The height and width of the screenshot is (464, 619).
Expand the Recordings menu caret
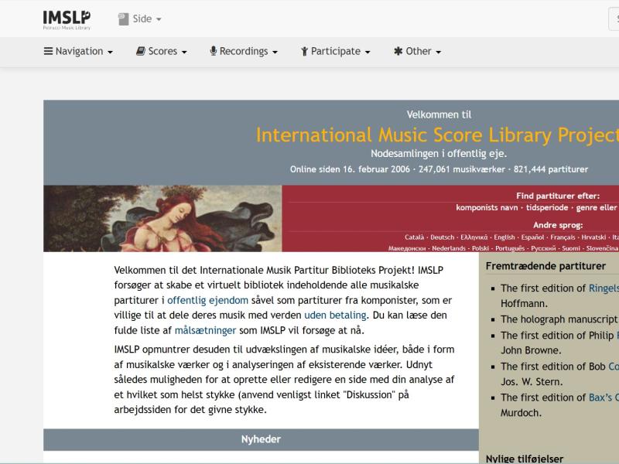pyautogui.click(x=275, y=52)
